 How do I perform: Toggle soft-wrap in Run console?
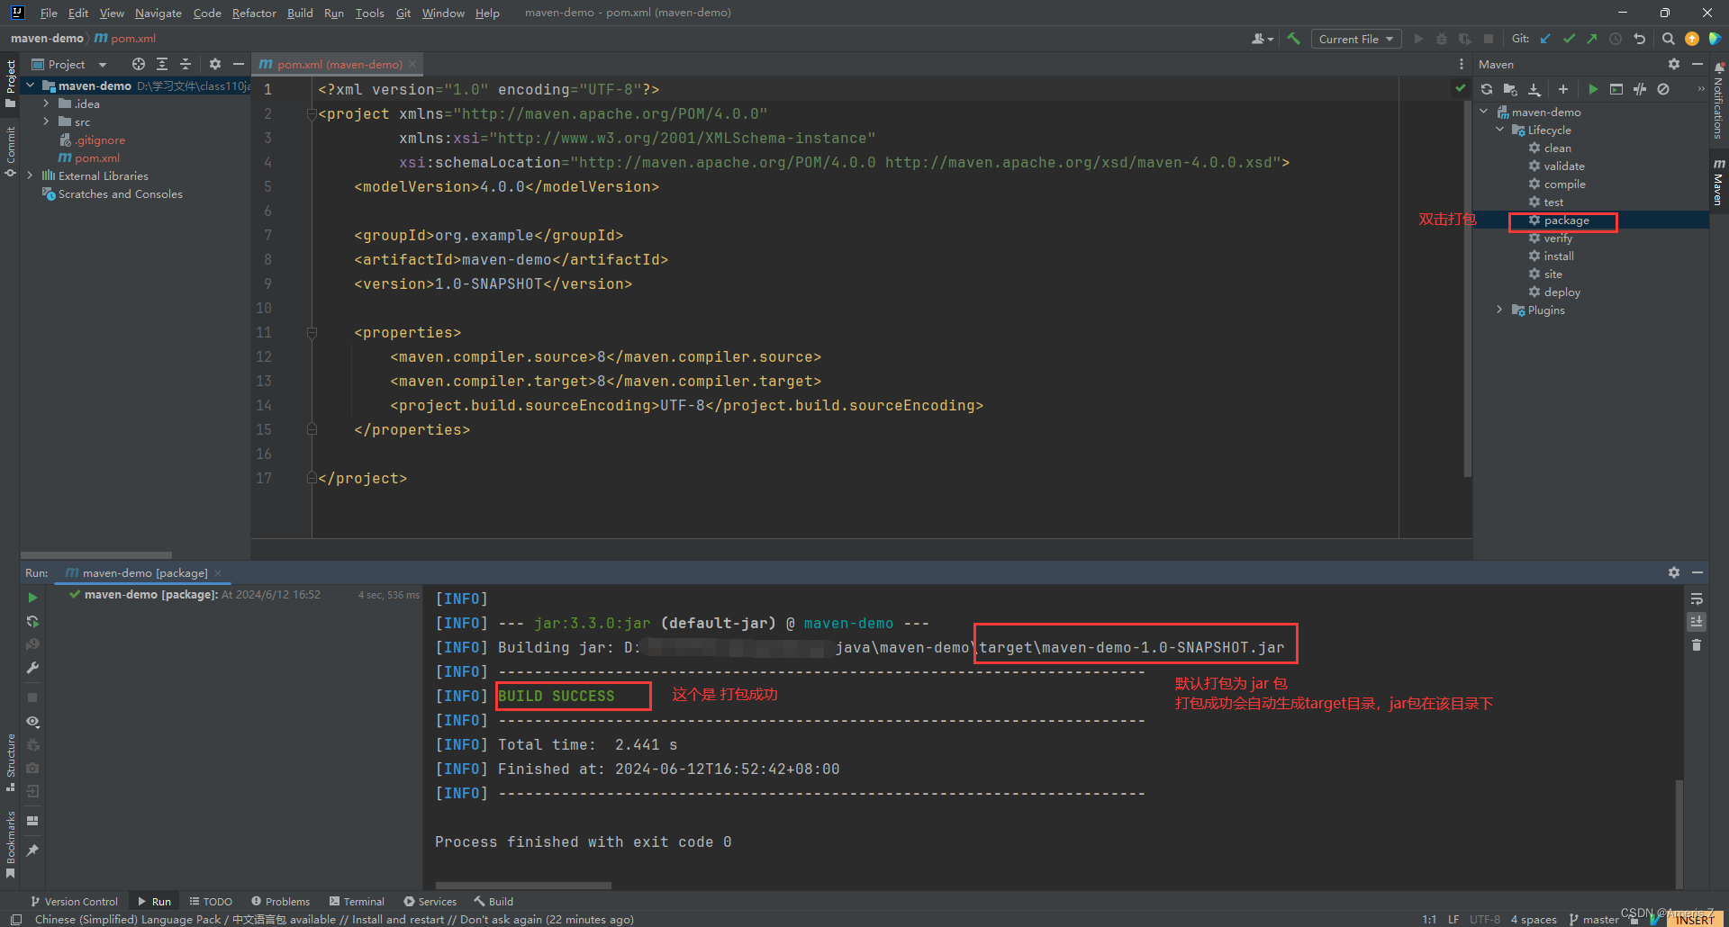click(x=1697, y=598)
